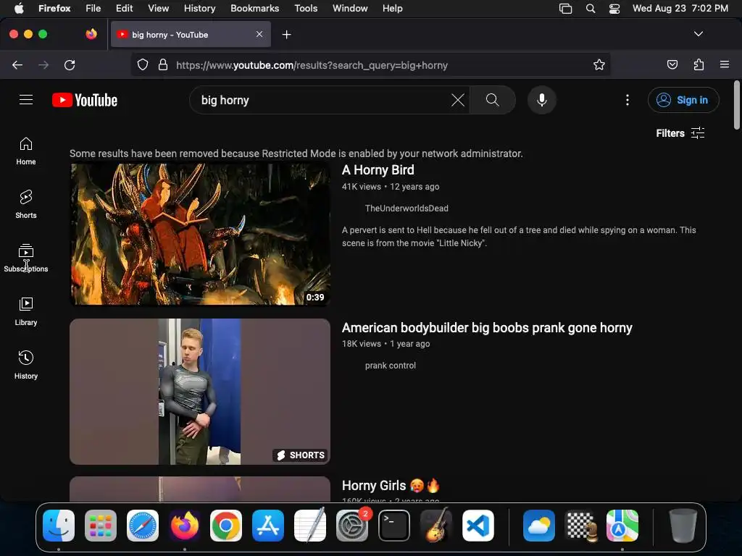Open the Help menu
Screen dimensions: 742x556
392,8
